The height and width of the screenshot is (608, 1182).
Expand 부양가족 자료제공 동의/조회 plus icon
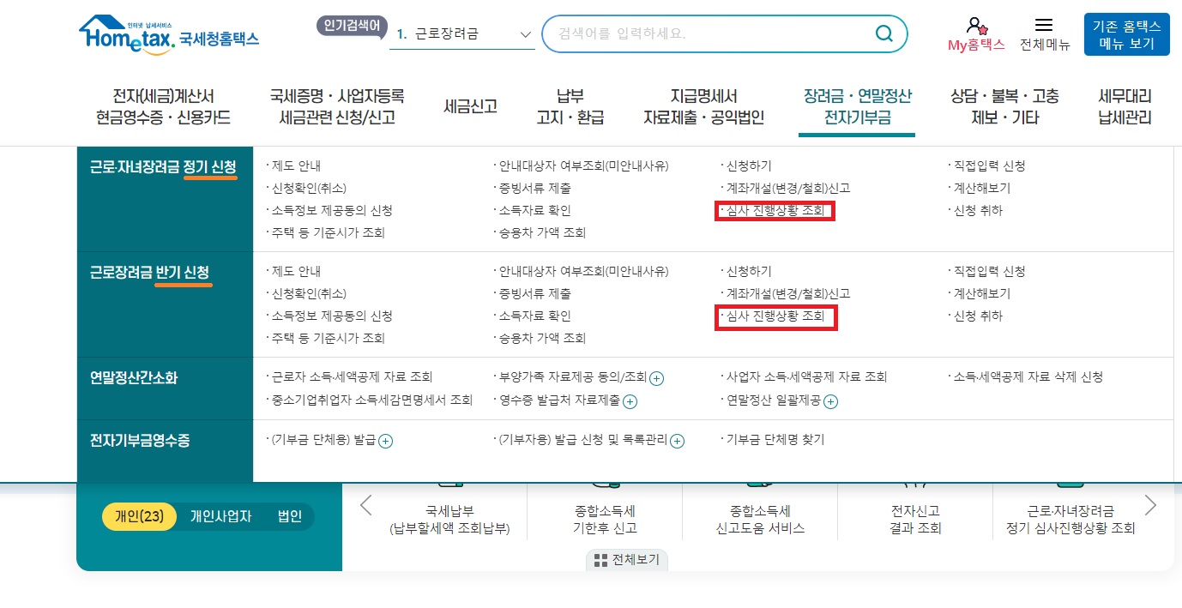(x=655, y=378)
